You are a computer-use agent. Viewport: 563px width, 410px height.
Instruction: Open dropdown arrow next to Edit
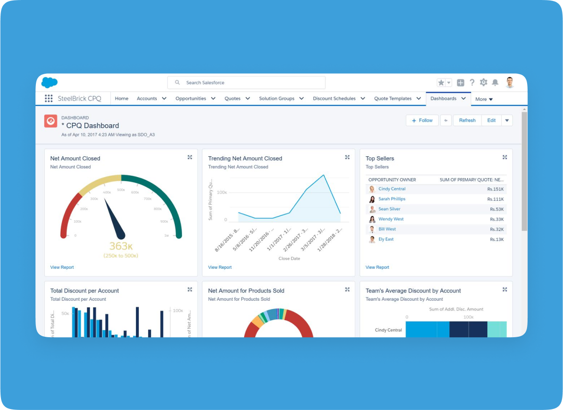click(507, 120)
